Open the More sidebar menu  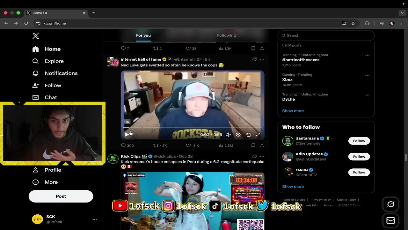pos(45,182)
